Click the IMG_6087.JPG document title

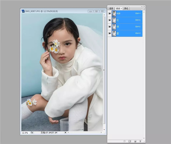42,11
